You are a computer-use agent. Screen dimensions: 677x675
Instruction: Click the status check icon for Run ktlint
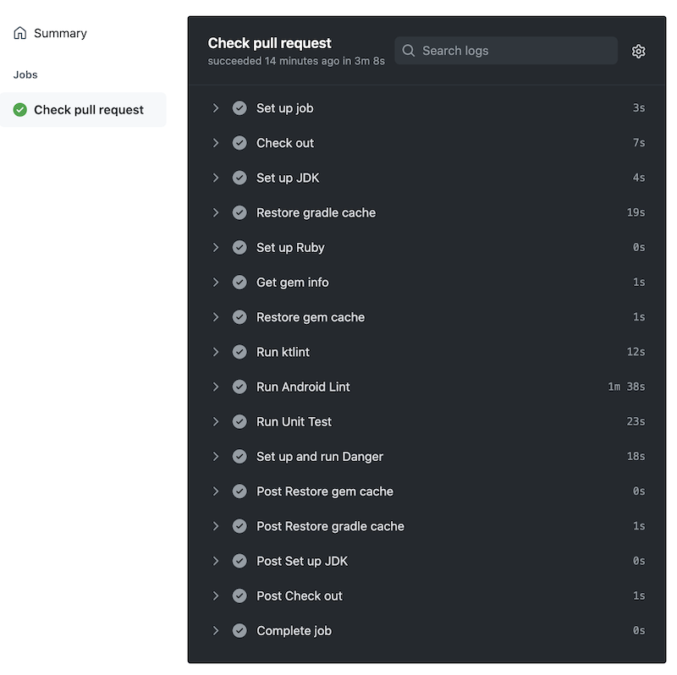(x=239, y=352)
